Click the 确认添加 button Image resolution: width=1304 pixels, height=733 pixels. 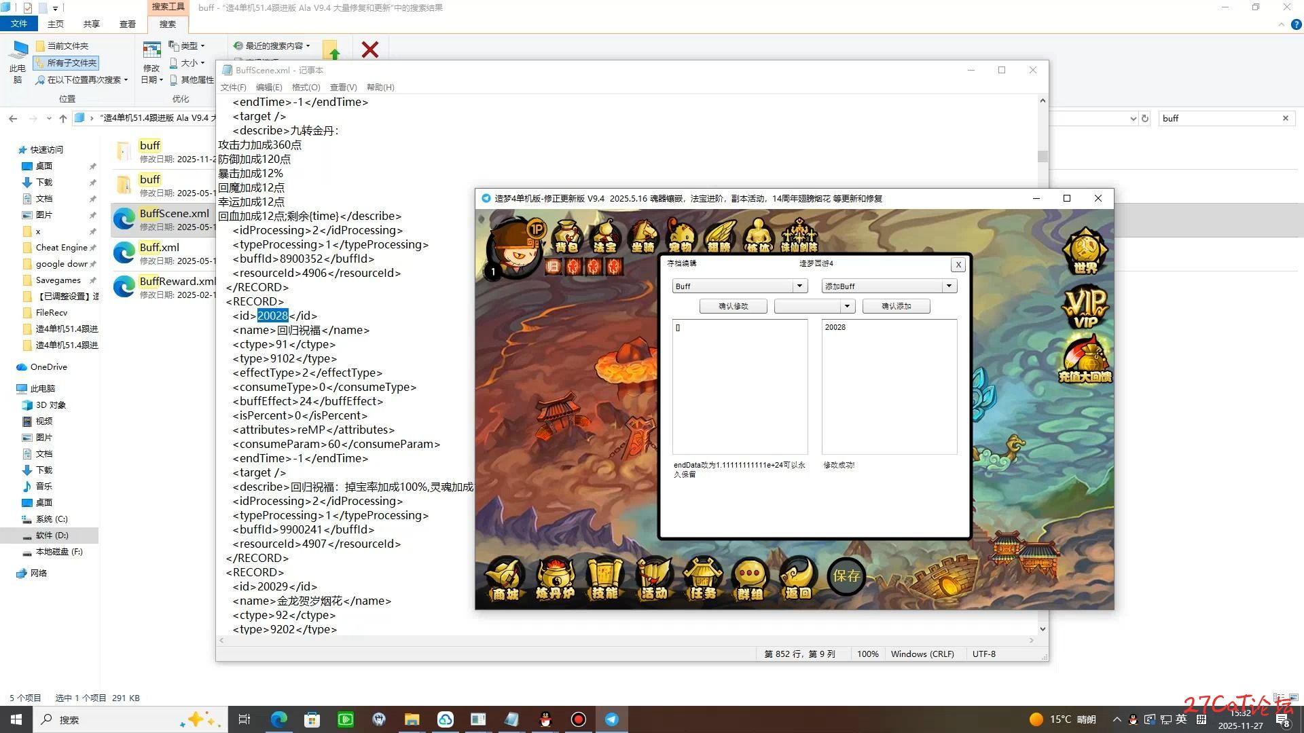coord(896,306)
